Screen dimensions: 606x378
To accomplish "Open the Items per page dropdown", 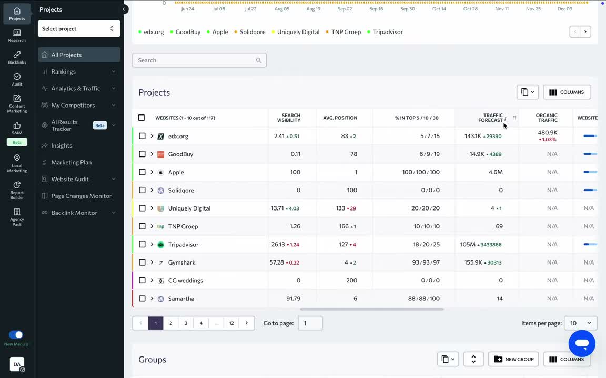I will point(581,323).
